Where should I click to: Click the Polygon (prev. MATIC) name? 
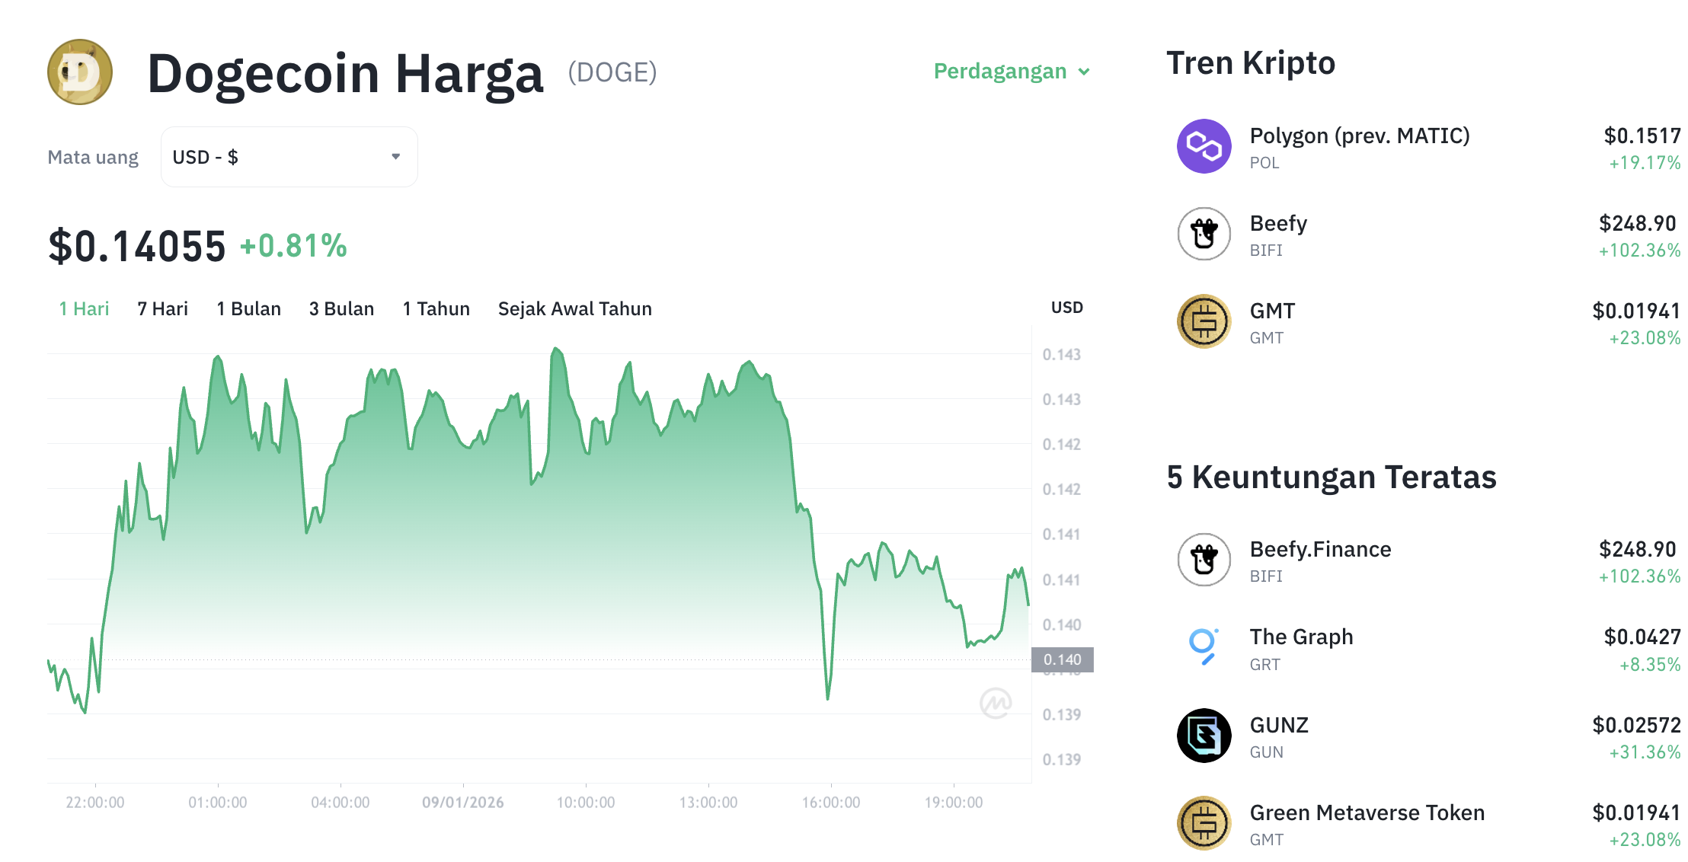(1359, 136)
